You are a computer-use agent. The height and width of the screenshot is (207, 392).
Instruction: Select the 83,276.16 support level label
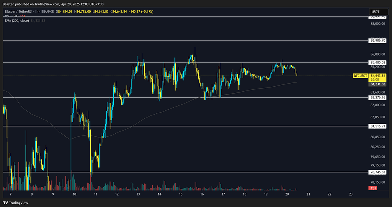378,98
